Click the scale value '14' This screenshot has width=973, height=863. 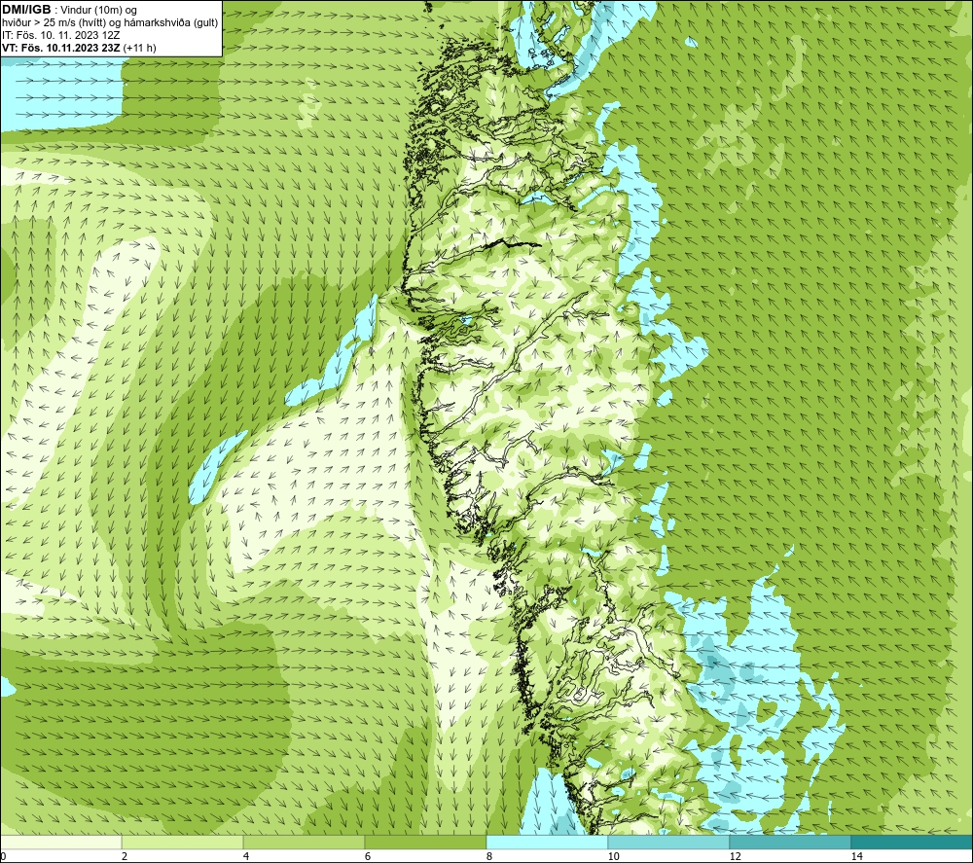click(x=856, y=856)
